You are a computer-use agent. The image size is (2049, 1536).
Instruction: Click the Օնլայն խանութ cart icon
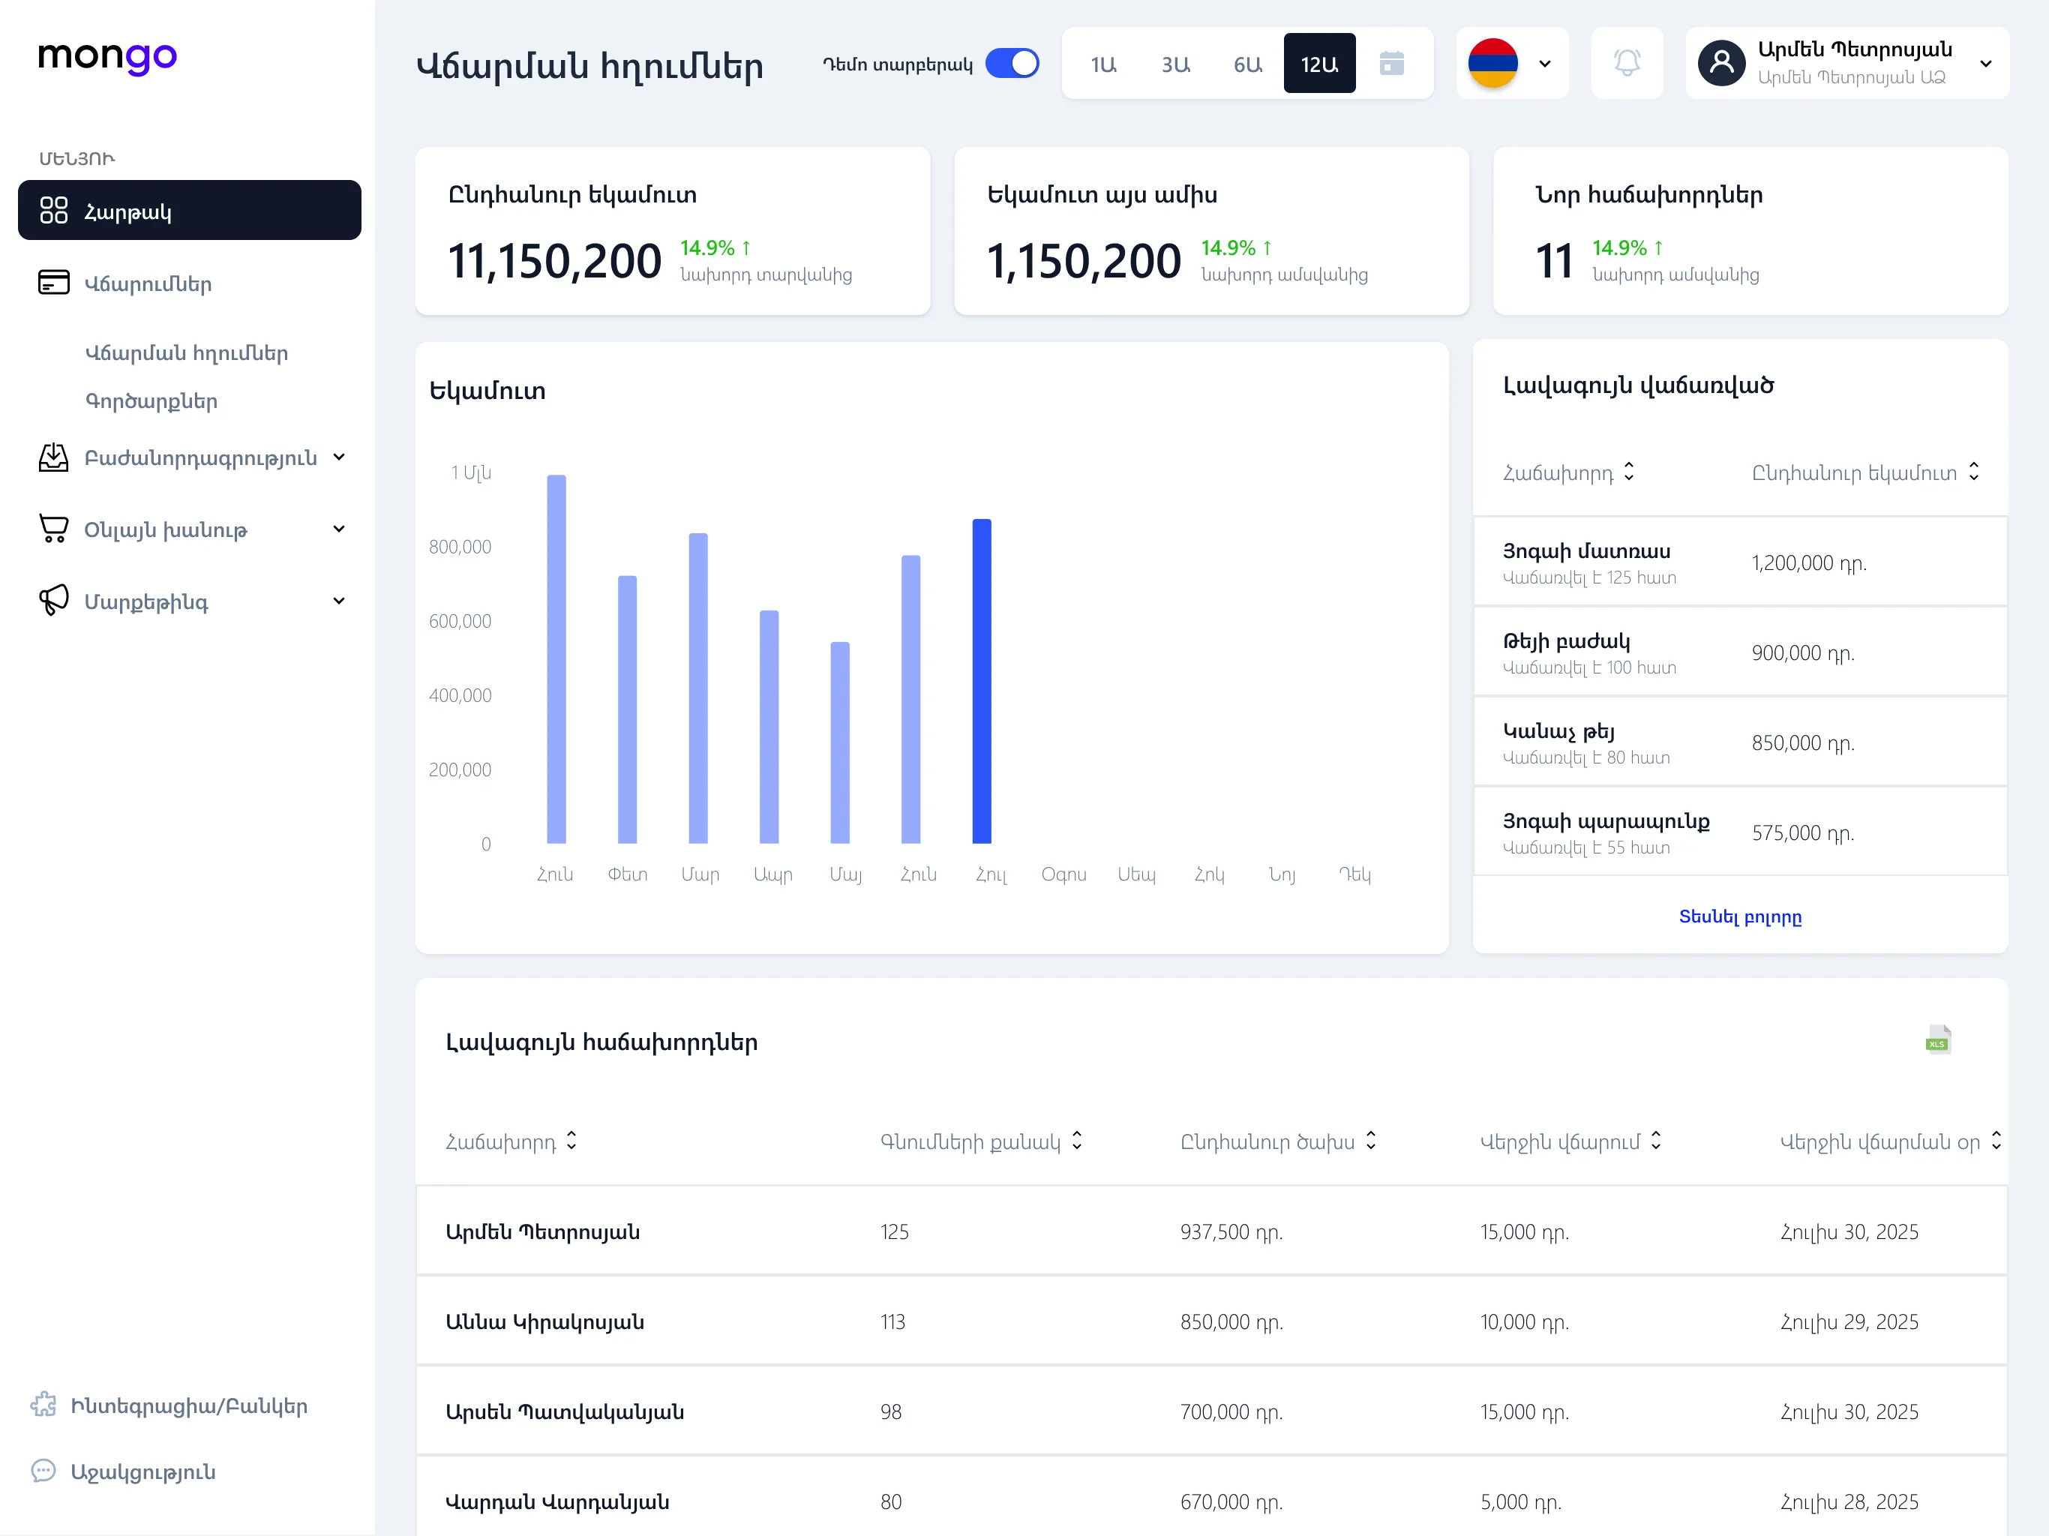[x=54, y=529]
